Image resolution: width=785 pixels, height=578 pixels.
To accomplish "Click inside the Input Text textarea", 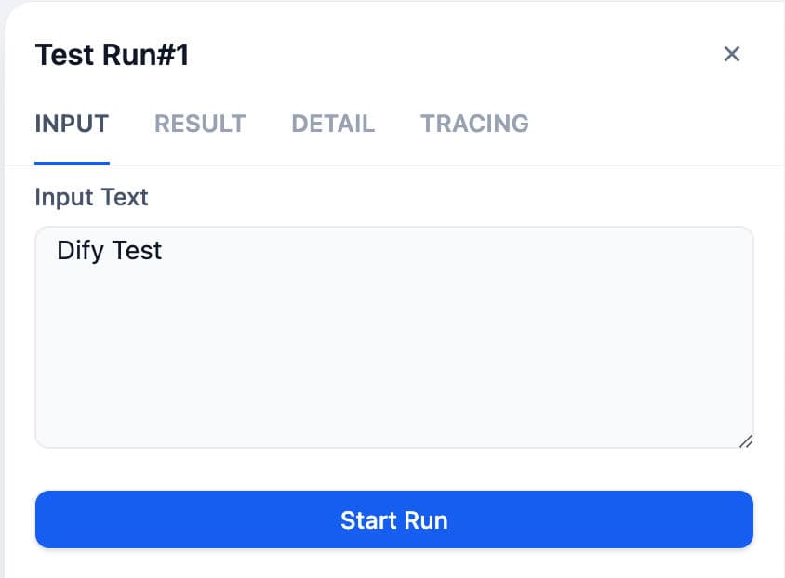I will point(393,336).
